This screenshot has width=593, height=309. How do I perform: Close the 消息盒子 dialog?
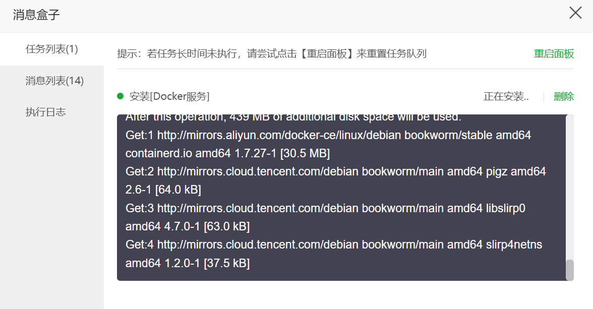click(x=575, y=13)
